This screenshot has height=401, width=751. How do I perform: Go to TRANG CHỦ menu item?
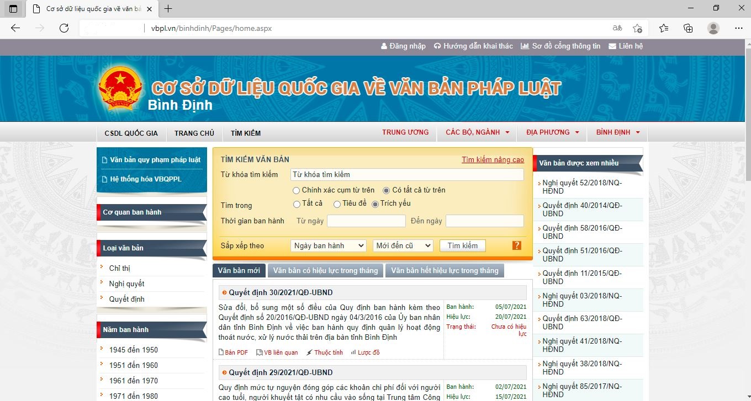point(194,133)
